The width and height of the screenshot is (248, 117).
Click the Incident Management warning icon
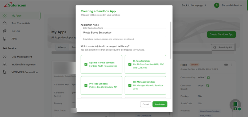tap(5, 65)
